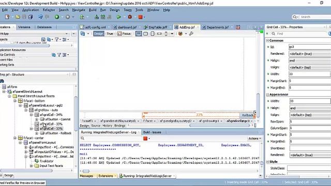Viewport: 331px width, 186px height.
Task: Click the design editor horizontal scrollbar
Action: [219, 126]
